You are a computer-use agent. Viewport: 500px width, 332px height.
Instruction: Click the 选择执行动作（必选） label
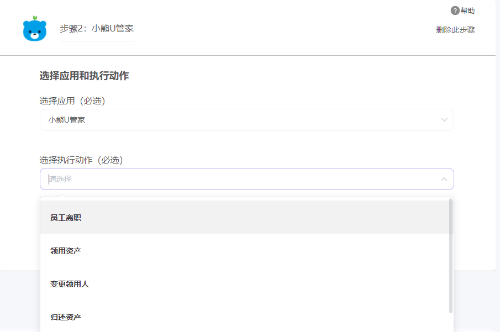pyautogui.click(x=81, y=160)
